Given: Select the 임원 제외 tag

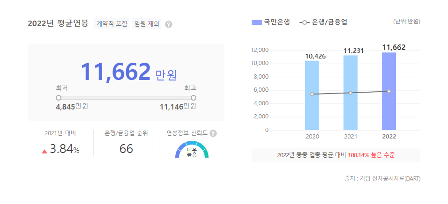Looking at the screenshot, I should 147,24.
